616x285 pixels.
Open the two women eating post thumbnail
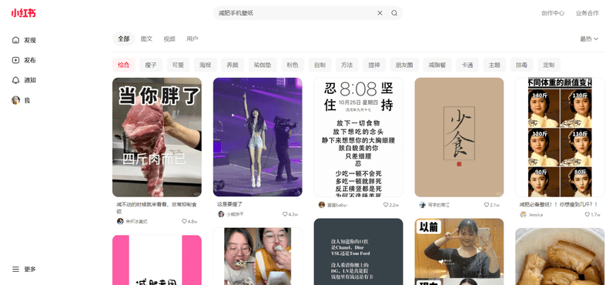coord(258,256)
